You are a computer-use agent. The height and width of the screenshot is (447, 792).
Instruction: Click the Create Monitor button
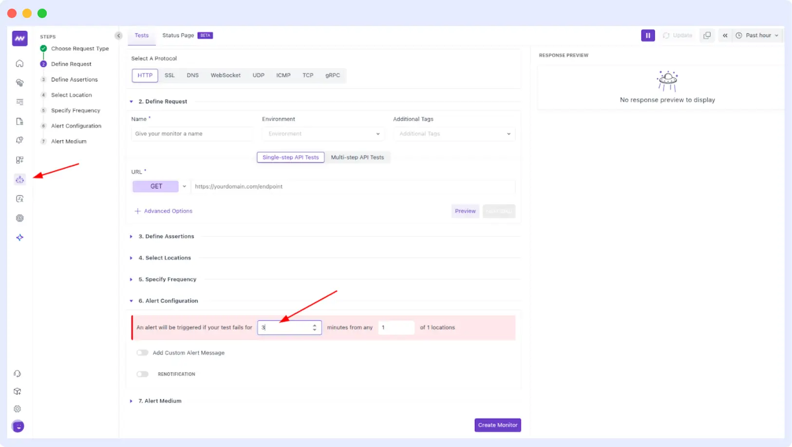[x=497, y=425]
